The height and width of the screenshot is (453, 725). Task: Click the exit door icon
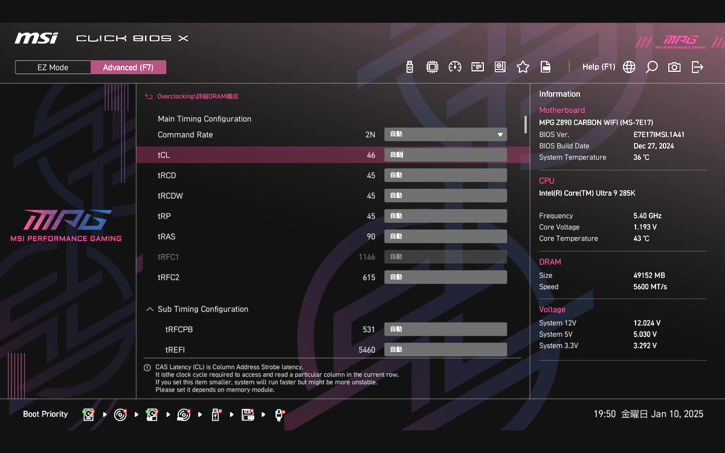pyautogui.click(x=697, y=67)
